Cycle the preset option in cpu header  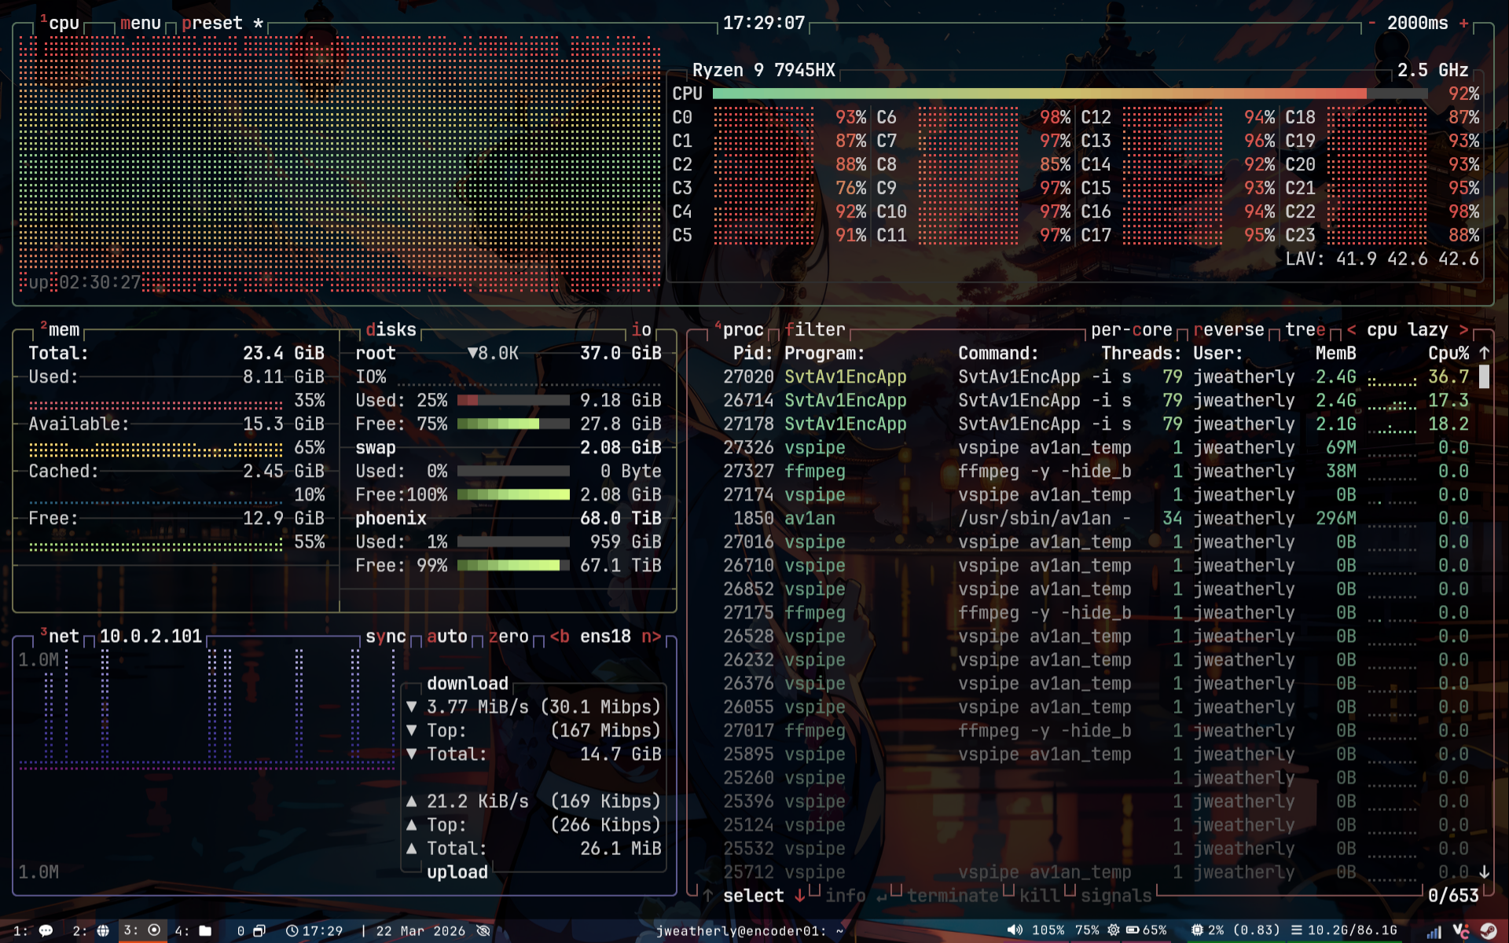[x=212, y=24]
